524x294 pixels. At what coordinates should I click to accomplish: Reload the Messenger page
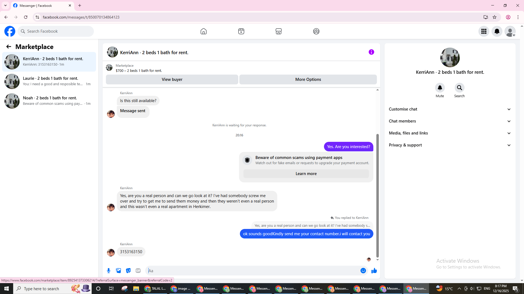(26, 17)
